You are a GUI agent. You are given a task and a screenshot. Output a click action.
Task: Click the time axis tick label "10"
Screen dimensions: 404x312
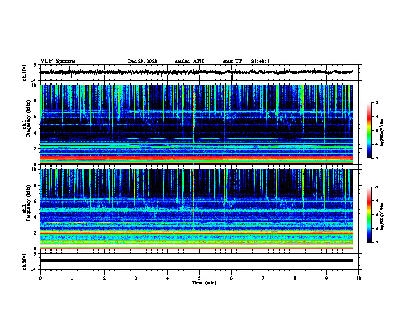[359, 278]
